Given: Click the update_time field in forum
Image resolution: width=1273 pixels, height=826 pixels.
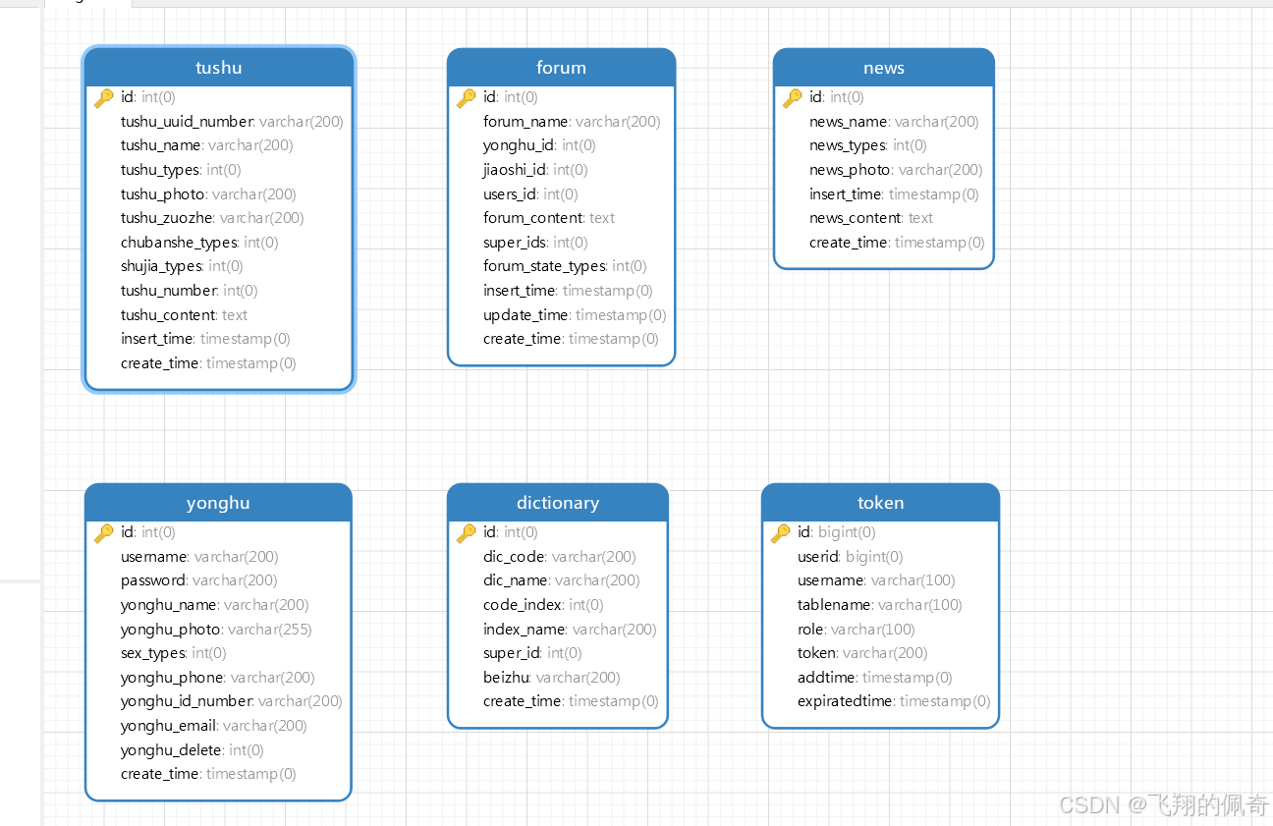Looking at the screenshot, I should click(575, 315).
